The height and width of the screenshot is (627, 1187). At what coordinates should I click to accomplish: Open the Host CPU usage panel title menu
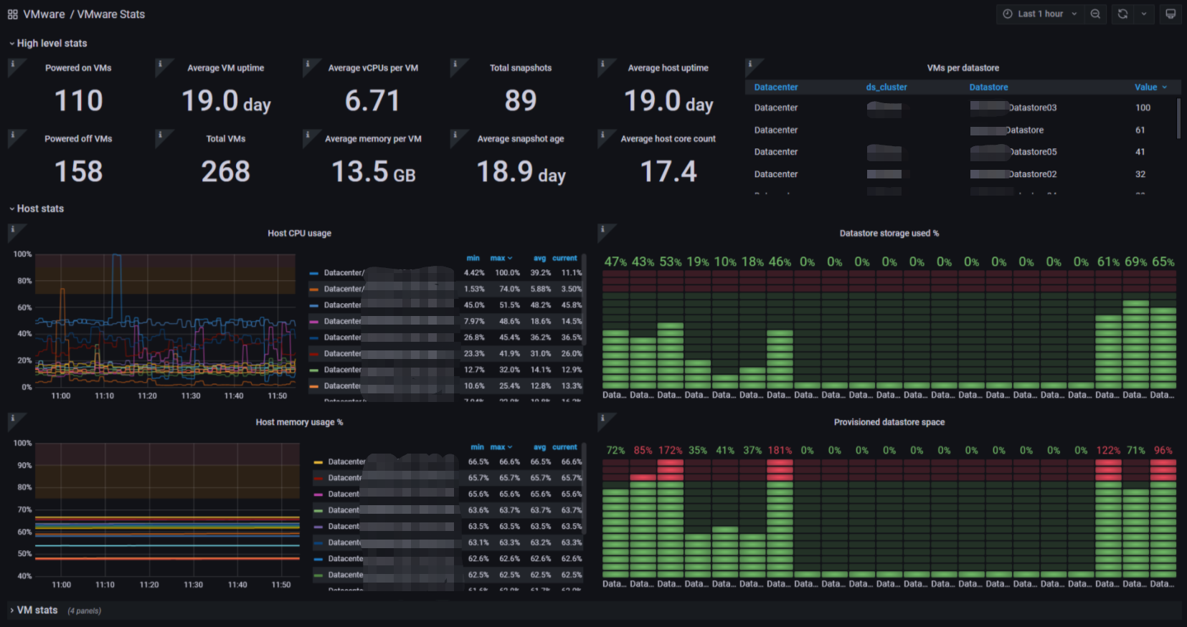[299, 234]
